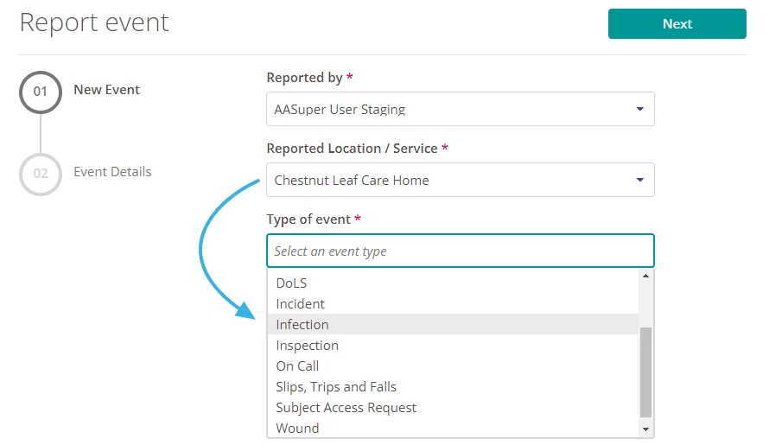Click the New Event step label
This screenshot has height=445, width=769.
[x=106, y=90]
